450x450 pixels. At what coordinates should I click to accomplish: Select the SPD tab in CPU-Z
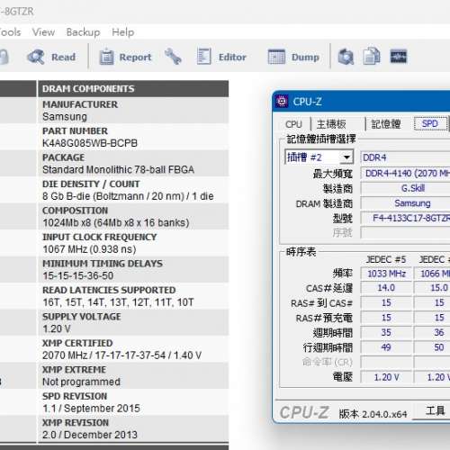click(x=430, y=123)
